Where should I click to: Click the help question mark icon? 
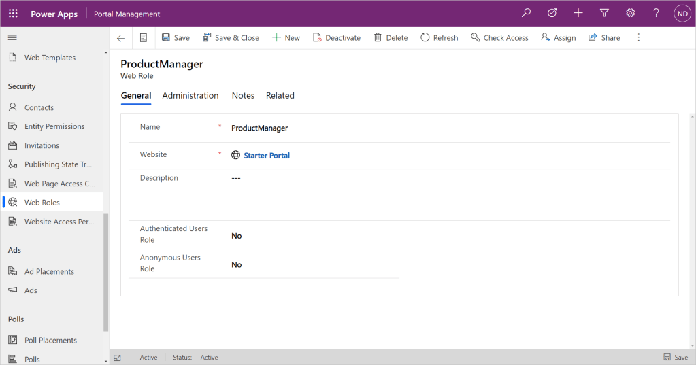pyautogui.click(x=656, y=13)
